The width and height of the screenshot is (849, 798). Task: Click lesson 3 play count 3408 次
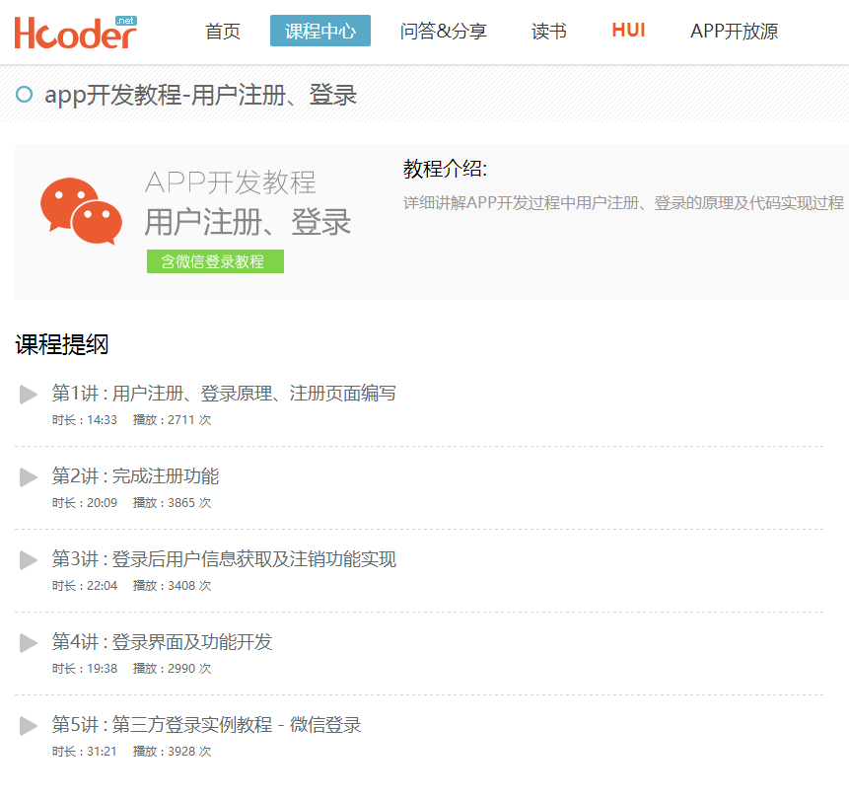[173, 586]
